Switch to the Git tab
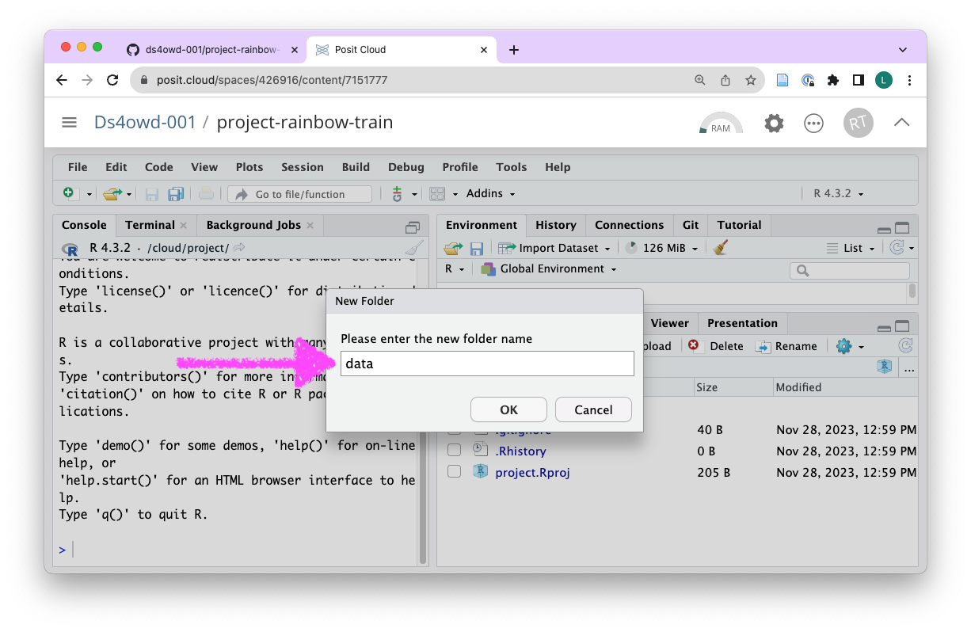 (x=691, y=225)
